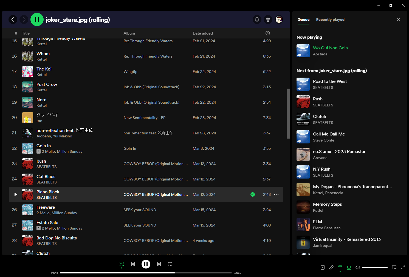The width and height of the screenshot is (409, 277).
Task: Open your profile avatar menu
Action: pos(279,19)
